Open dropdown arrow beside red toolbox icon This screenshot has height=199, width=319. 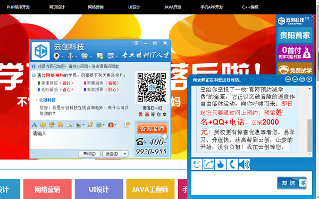pyautogui.click(x=115, y=125)
